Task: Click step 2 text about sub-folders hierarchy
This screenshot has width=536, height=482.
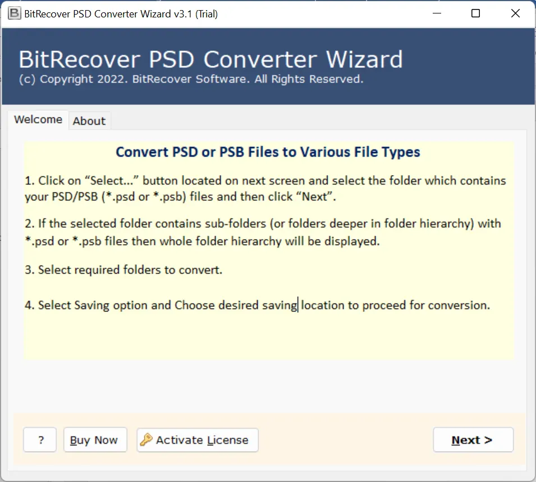Action: pos(263,232)
